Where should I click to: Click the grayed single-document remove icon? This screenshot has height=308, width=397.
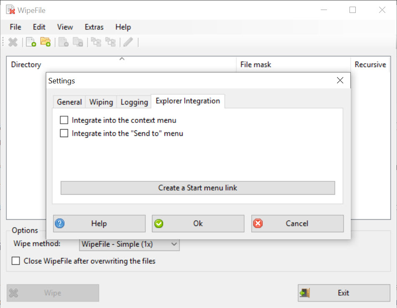[x=64, y=42]
